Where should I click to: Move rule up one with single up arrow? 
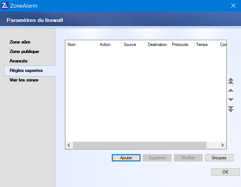pyautogui.click(x=231, y=90)
